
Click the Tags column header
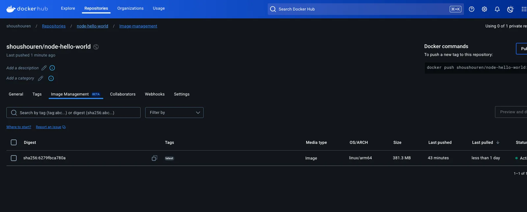[x=169, y=142]
